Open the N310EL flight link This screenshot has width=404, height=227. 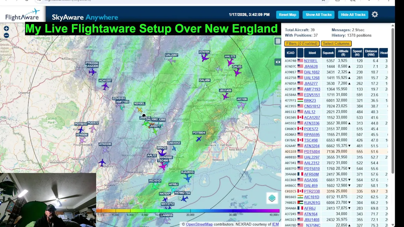coord(311,61)
